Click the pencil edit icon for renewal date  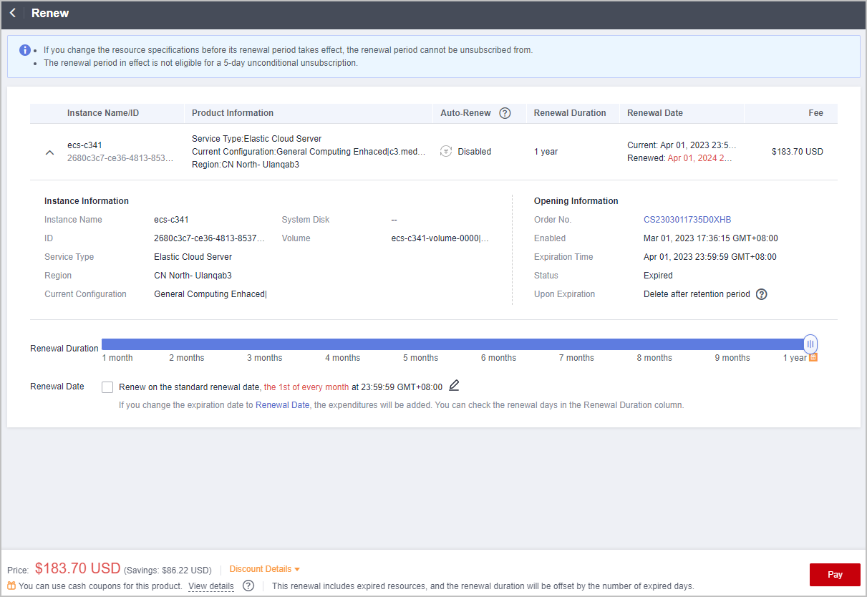point(454,386)
